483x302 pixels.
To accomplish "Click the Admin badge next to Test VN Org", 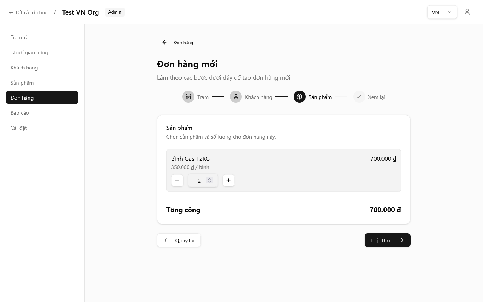I will point(115,12).
